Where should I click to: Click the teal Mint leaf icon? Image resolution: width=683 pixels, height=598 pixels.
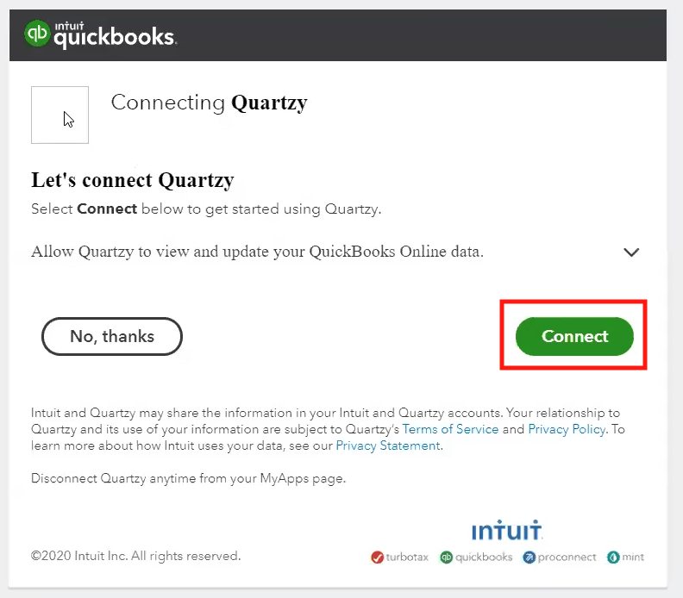(x=613, y=558)
